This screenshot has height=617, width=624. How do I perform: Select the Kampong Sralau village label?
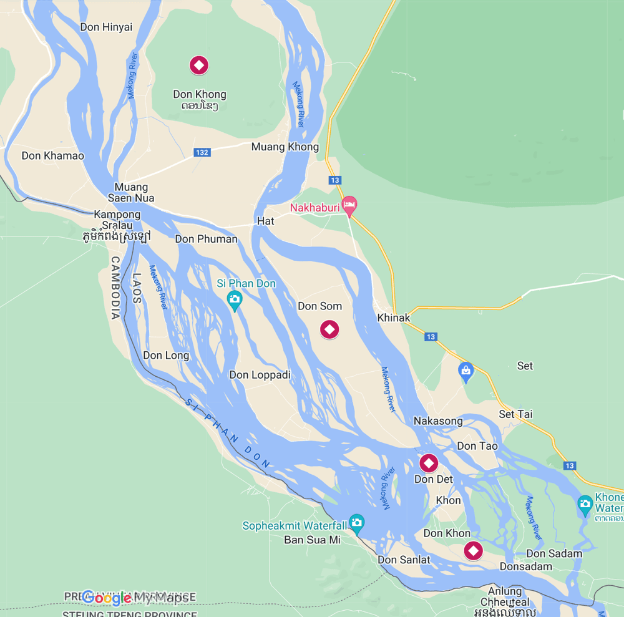click(117, 225)
